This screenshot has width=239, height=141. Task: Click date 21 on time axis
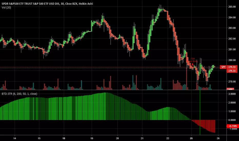[x=142, y=138]
